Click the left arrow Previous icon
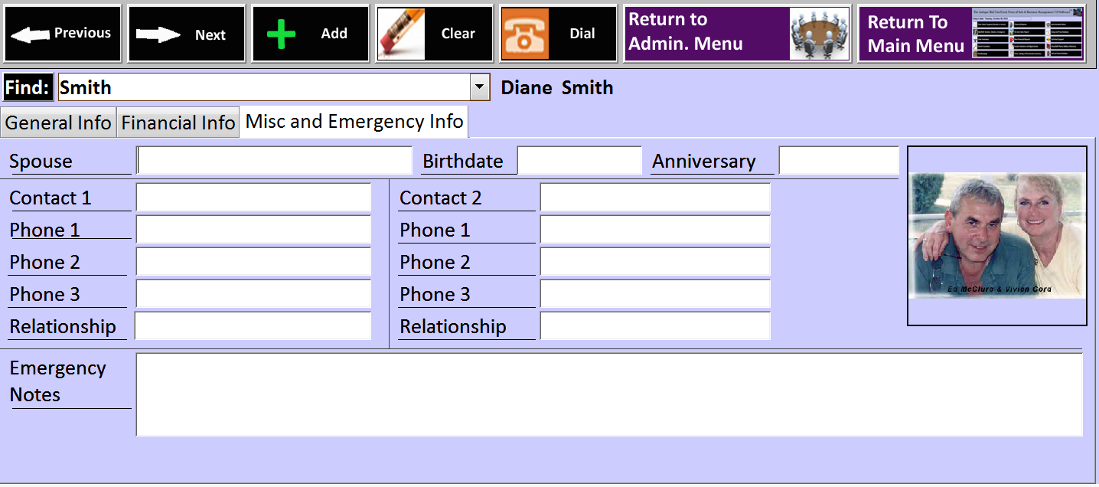Image resolution: width=1099 pixels, height=487 pixels. [29, 34]
